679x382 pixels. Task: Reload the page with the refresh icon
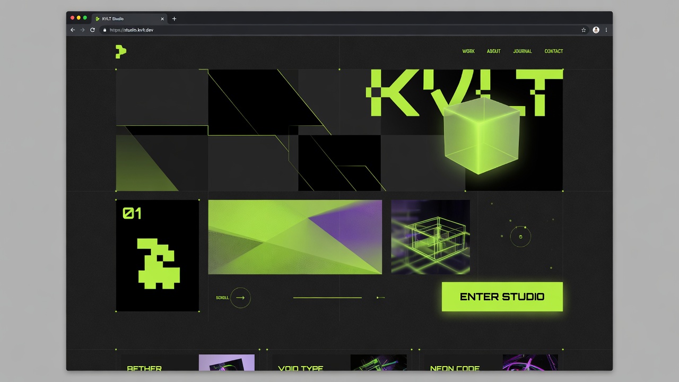coord(92,30)
